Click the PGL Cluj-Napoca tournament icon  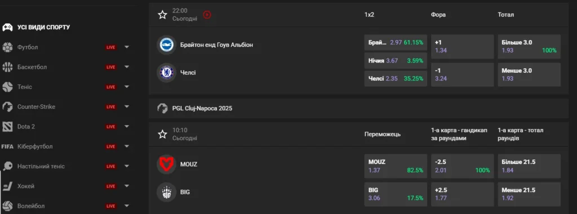tap(162, 109)
